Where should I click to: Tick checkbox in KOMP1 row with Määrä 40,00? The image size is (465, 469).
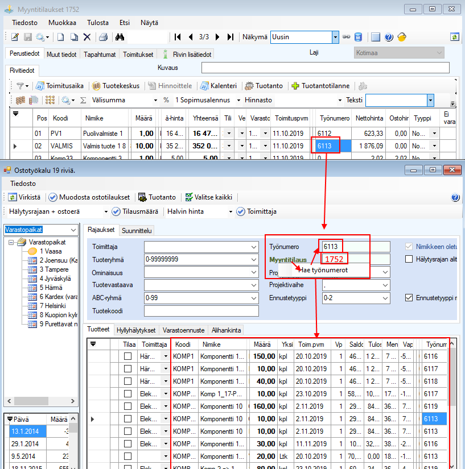pos(128,381)
